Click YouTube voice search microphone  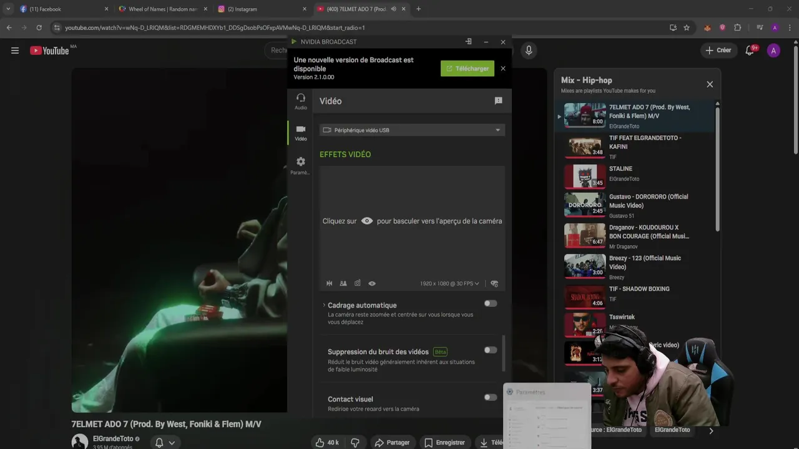tap(529, 51)
